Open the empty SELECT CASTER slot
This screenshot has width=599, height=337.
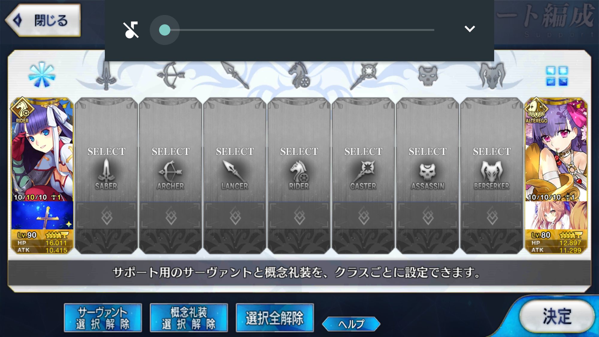coord(363,176)
